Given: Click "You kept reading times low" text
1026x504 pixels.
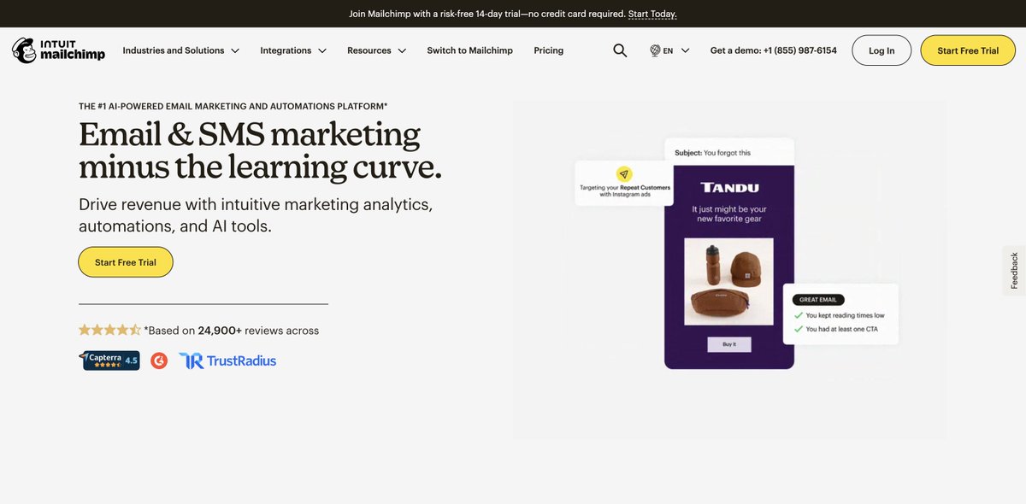Looking at the screenshot, I should click(x=845, y=315).
